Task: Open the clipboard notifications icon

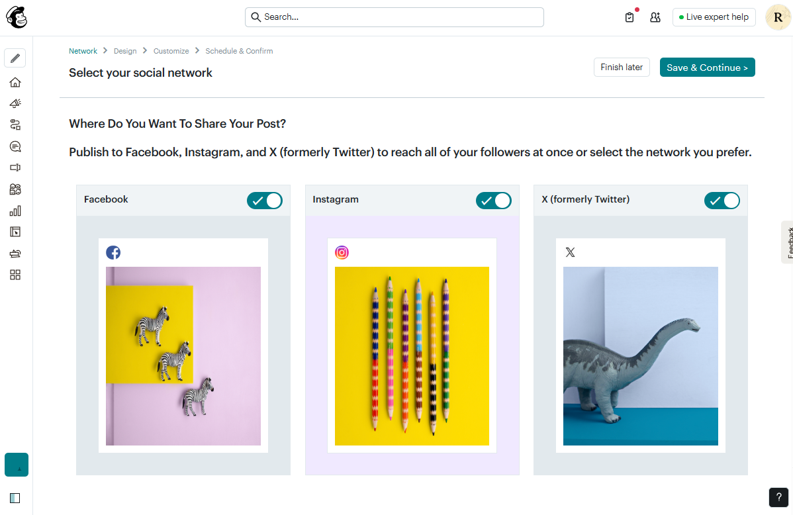Action: coord(629,17)
